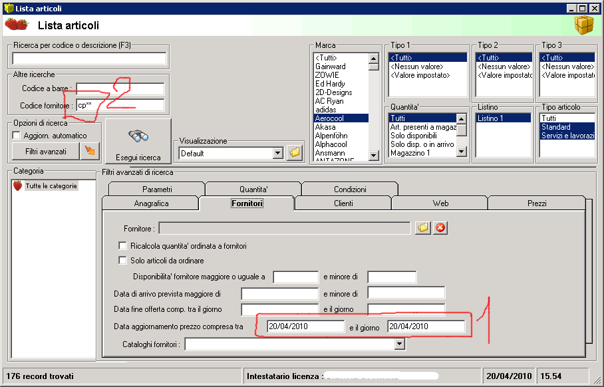Image resolution: width=604 pixels, height=387 pixels.
Task: Clear Fornitore with the red X icon
Action: 440,228
